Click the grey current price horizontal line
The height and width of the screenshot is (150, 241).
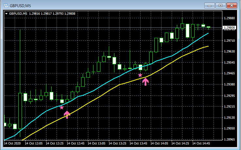point(113,28)
